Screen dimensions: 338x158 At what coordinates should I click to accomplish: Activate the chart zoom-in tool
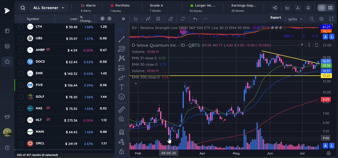(122, 119)
